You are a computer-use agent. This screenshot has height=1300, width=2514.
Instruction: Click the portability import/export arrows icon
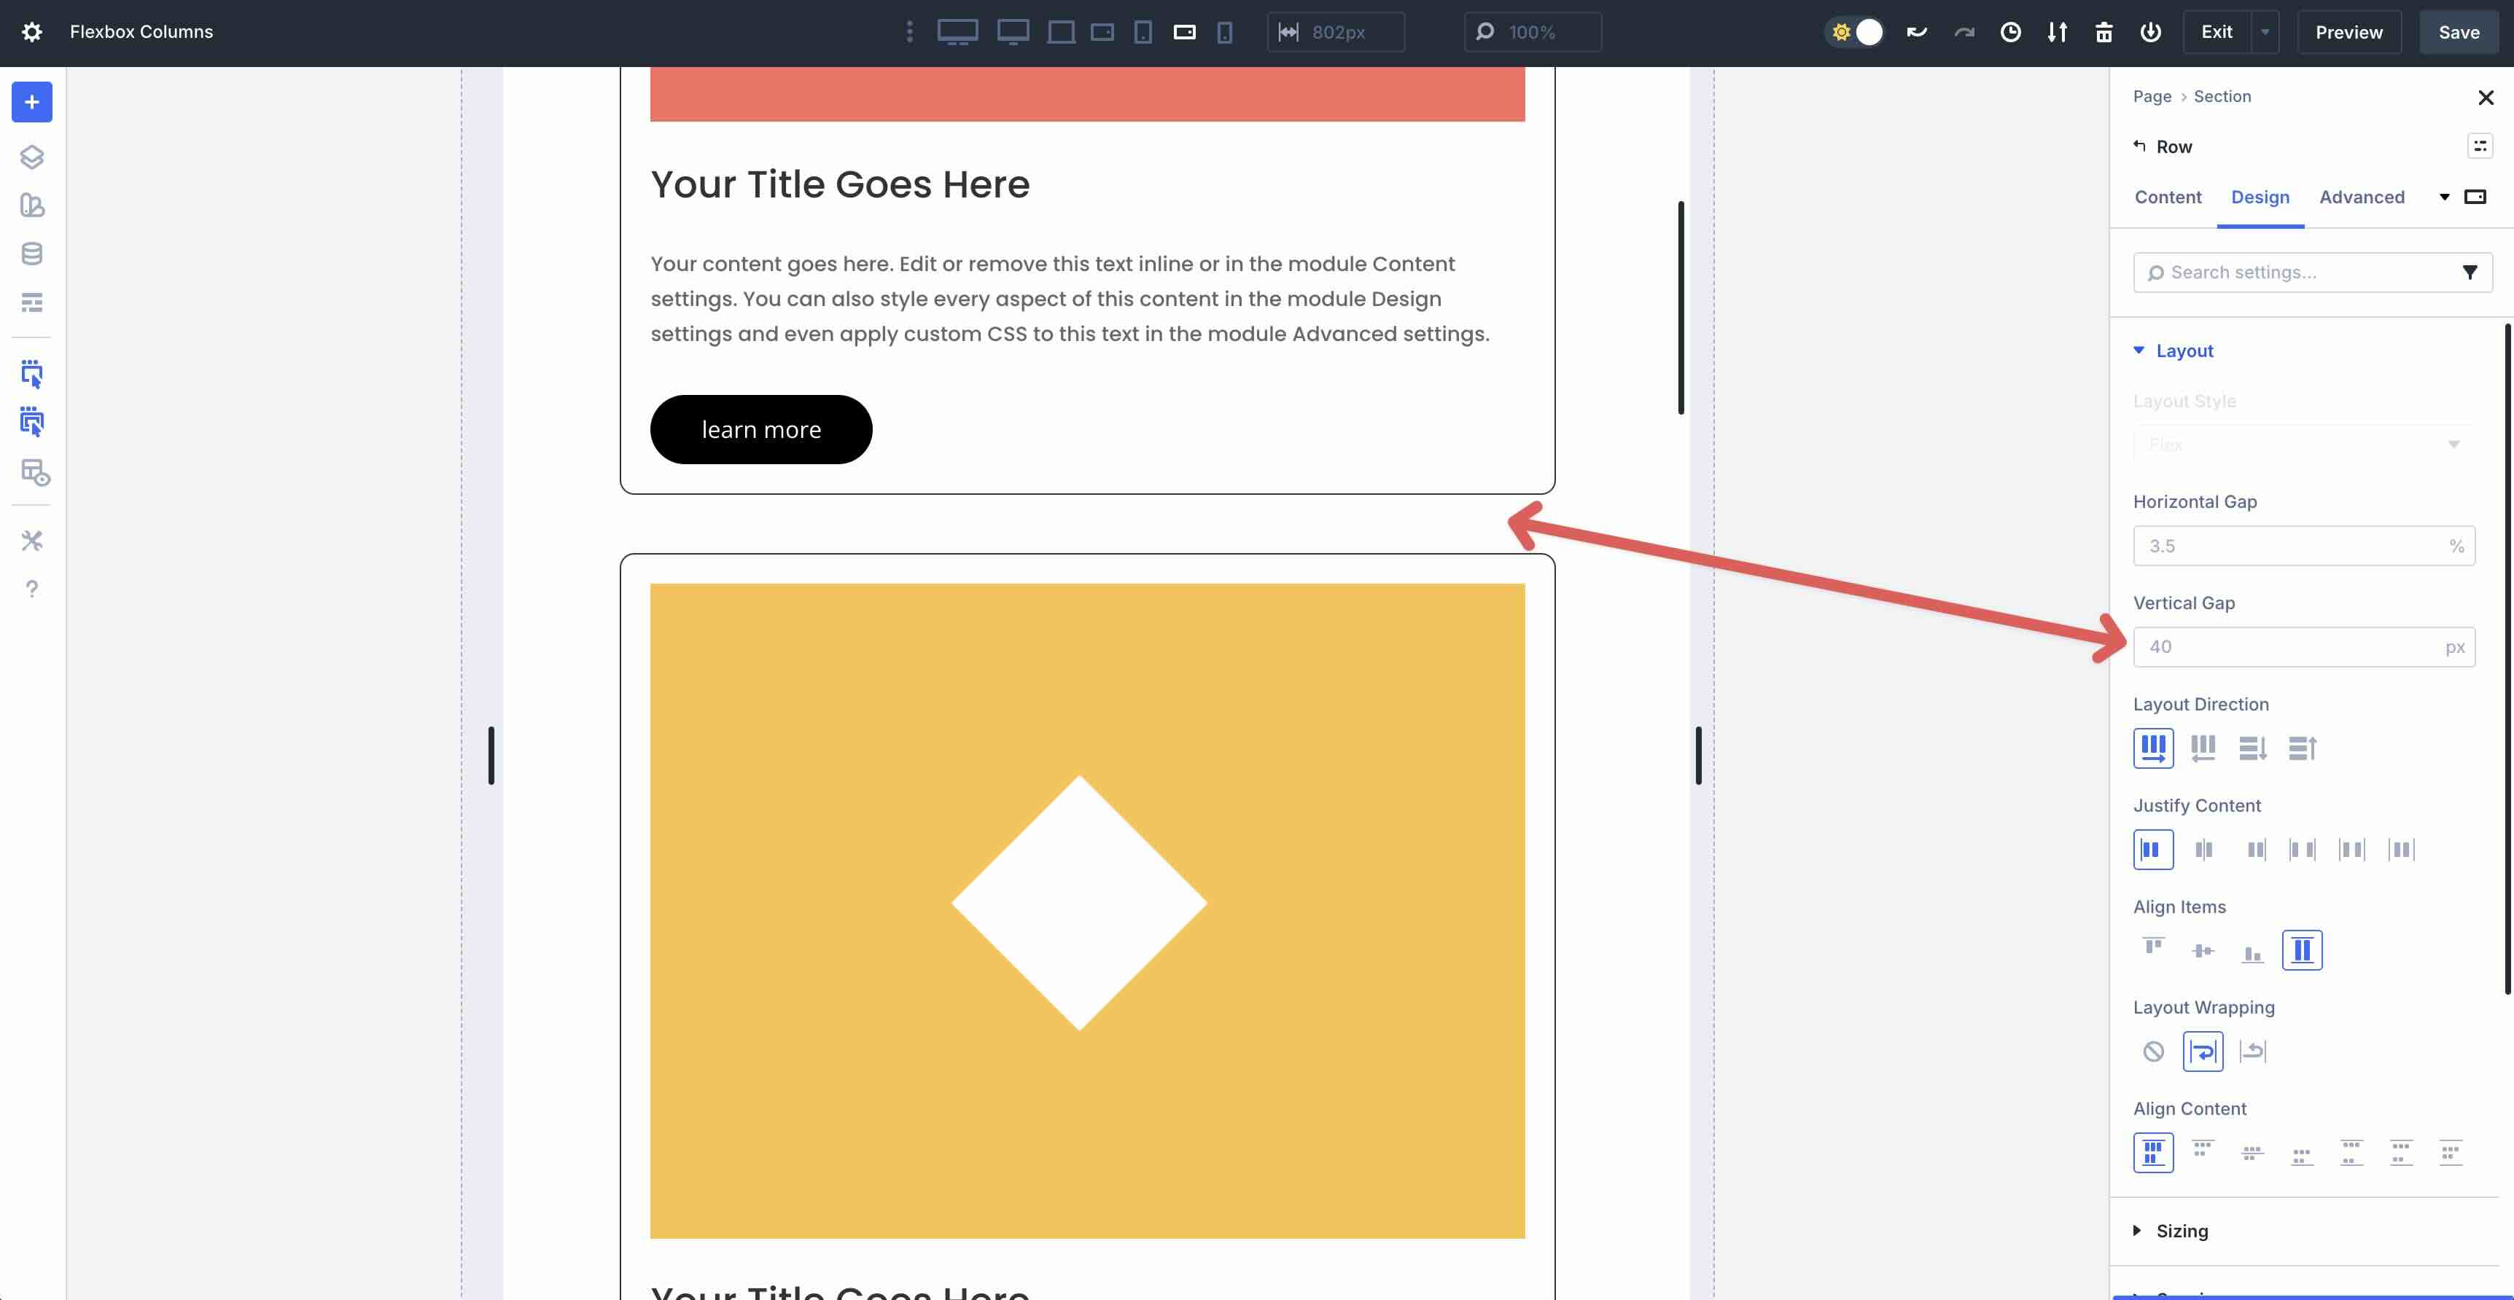pyautogui.click(x=2056, y=32)
